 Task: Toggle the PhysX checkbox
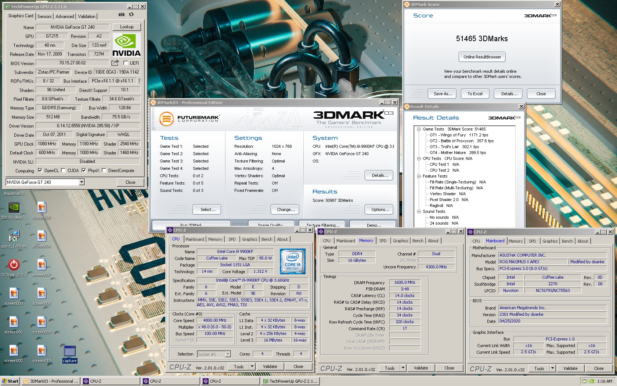click(x=84, y=170)
